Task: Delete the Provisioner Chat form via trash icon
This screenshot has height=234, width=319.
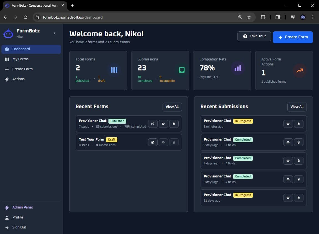Action: coord(174,124)
